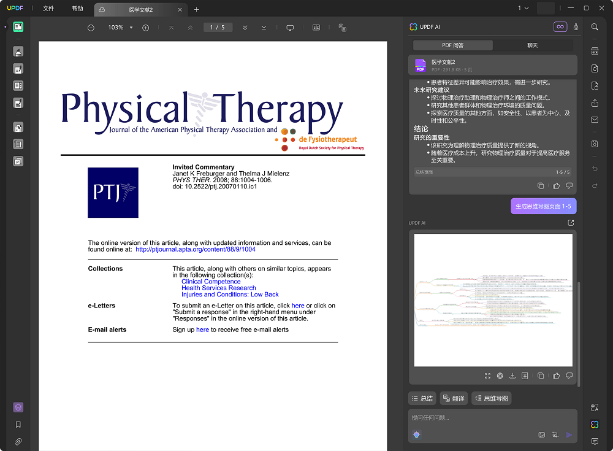Open mind map in browser via globe icon
This screenshot has width=613, height=451.
point(500,376)
